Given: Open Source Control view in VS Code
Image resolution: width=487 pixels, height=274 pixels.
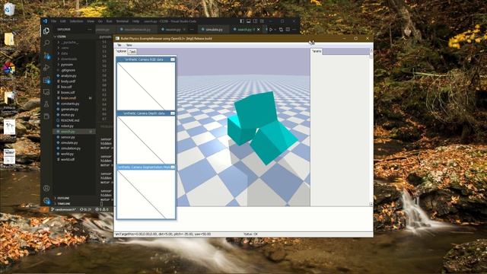Looking at the screenshot, I should tap(46, 56).
